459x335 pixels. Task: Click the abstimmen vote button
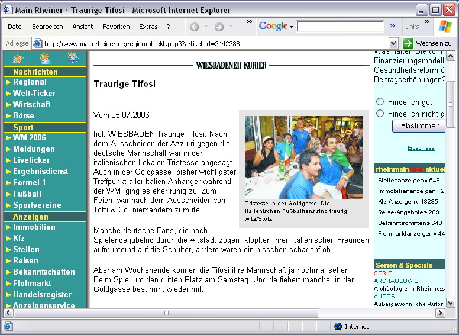click(x=419, y=126)
